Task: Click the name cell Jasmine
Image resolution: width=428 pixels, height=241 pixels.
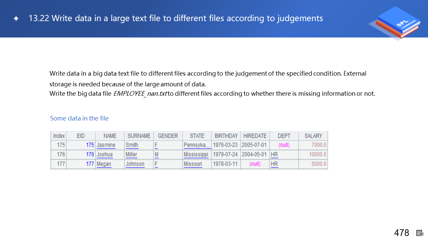Action: [106, 145]
